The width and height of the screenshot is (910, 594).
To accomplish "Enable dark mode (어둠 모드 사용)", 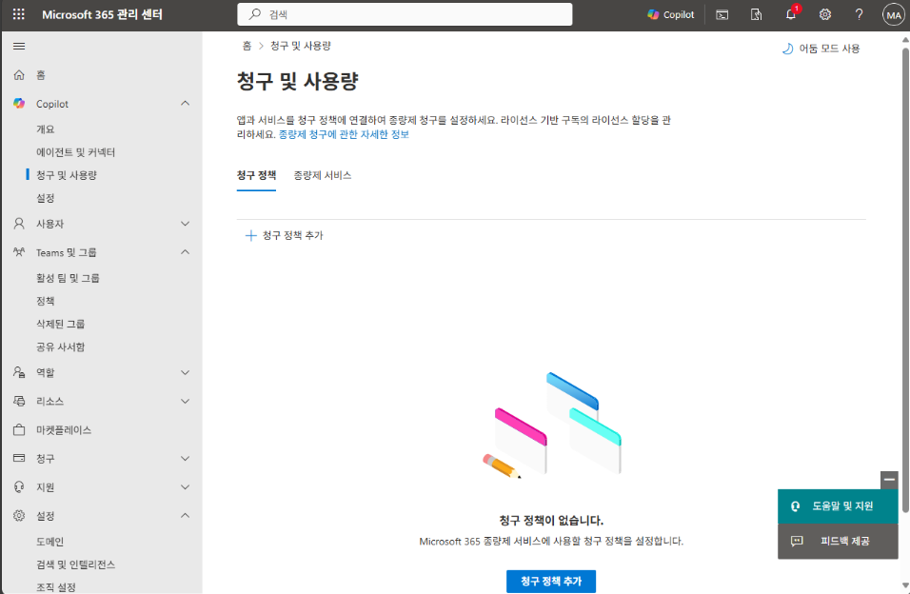I will point(821,49).
